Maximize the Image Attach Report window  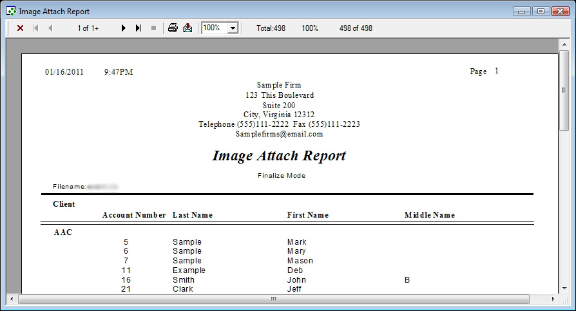(x=541, y=11)
